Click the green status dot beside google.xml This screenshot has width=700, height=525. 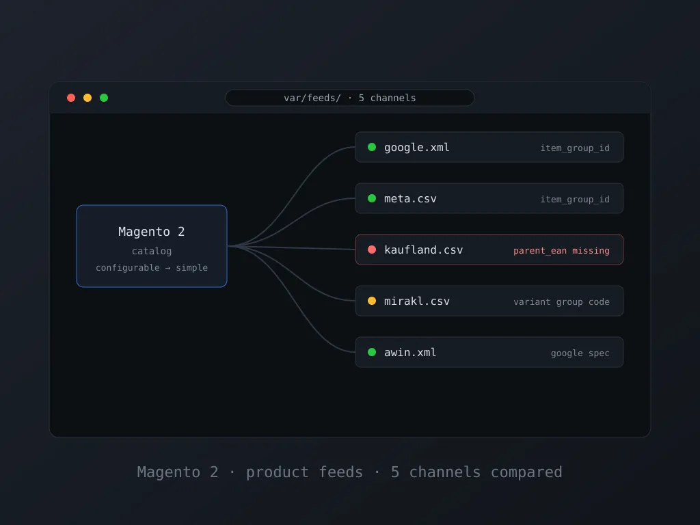pyautogui.click(x=372, y=147)
